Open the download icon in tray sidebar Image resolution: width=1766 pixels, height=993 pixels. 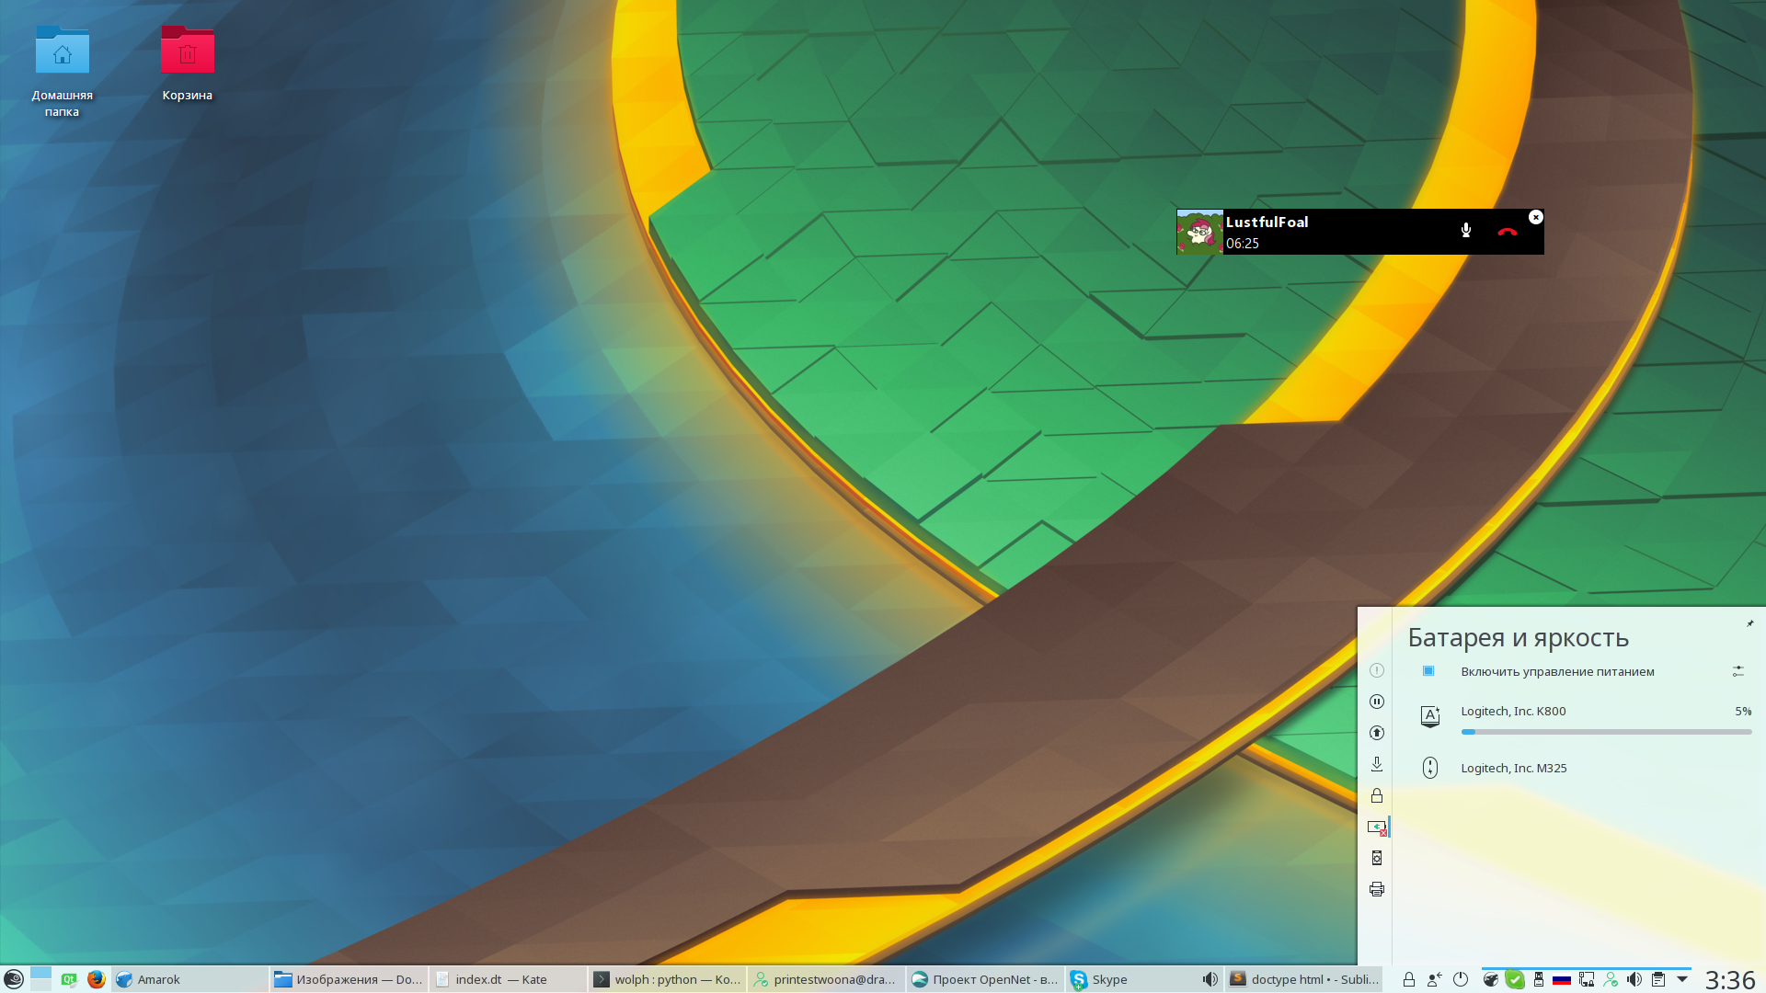click(1377, 764)
